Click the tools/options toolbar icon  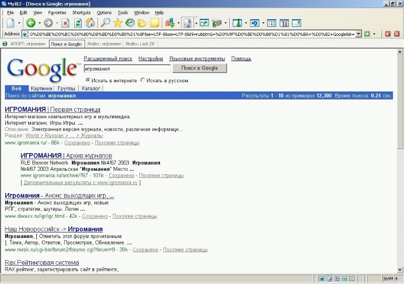coord(284,23)
